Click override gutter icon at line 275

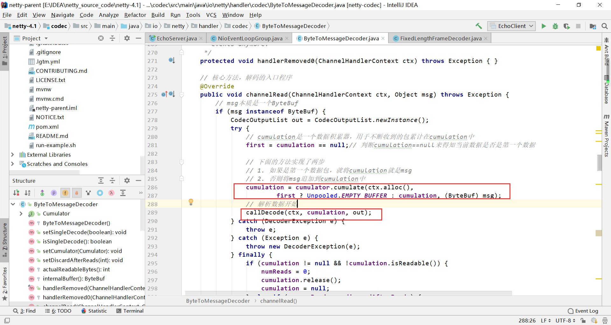point(164,94)
